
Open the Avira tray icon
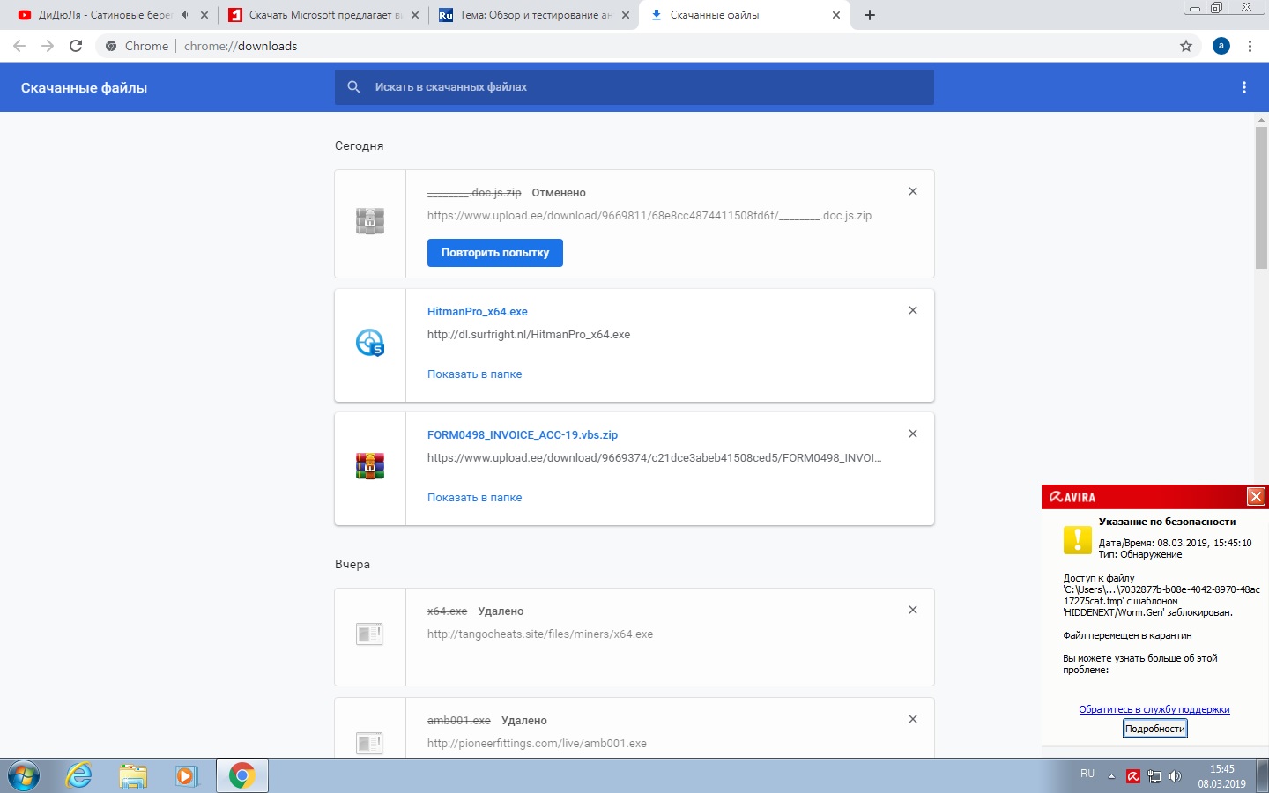pos(1133,776)
